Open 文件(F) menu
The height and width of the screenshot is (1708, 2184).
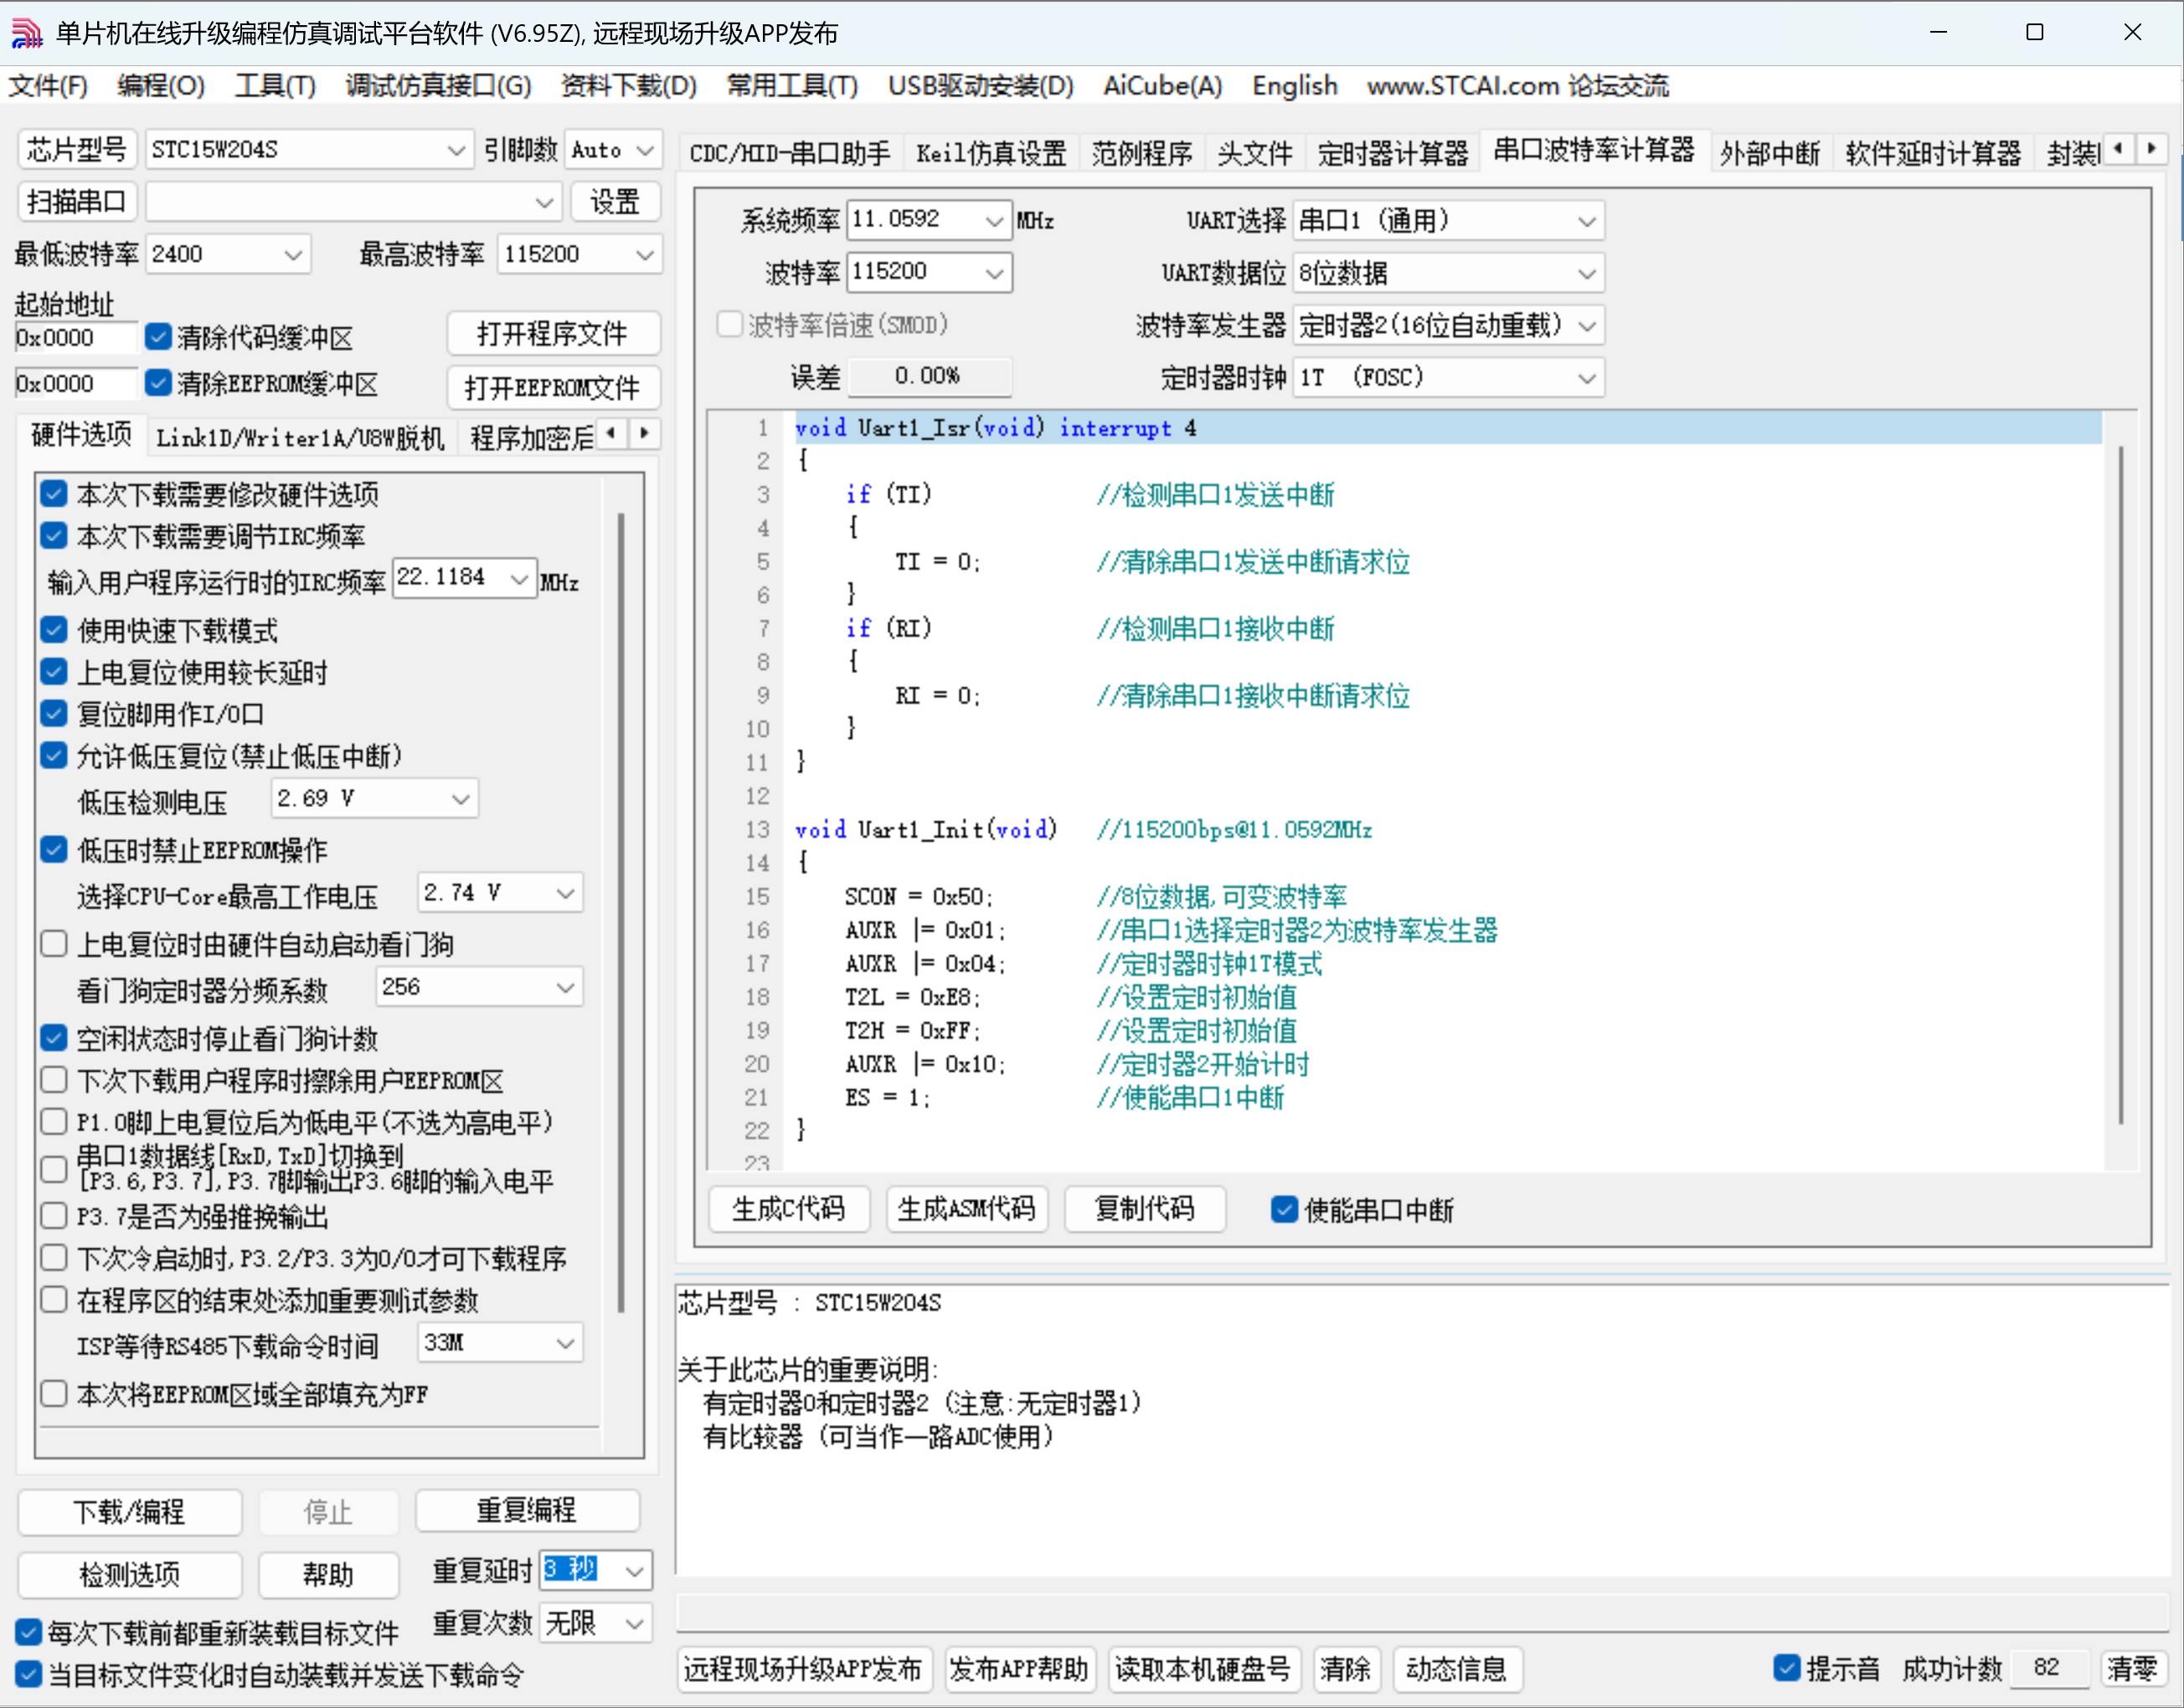click(49, 86)
